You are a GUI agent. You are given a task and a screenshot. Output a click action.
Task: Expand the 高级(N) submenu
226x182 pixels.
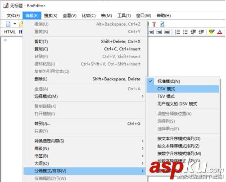tap(85, 148)
